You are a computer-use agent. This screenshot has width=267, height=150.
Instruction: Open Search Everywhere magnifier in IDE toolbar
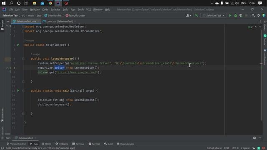[253, 15]
